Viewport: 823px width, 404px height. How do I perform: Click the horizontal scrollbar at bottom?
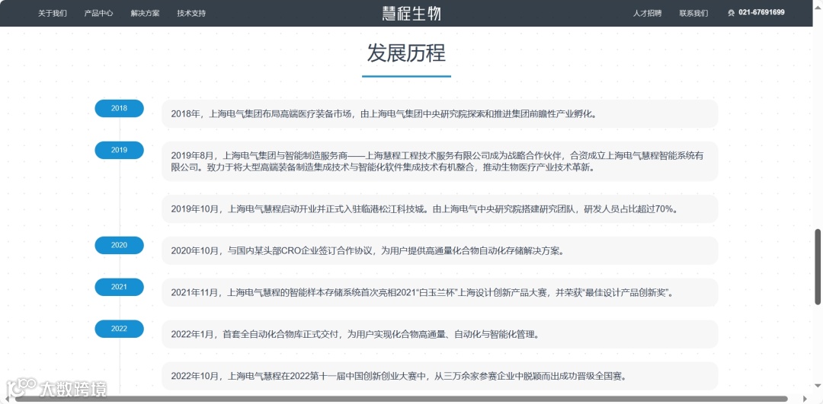[402, 399]
